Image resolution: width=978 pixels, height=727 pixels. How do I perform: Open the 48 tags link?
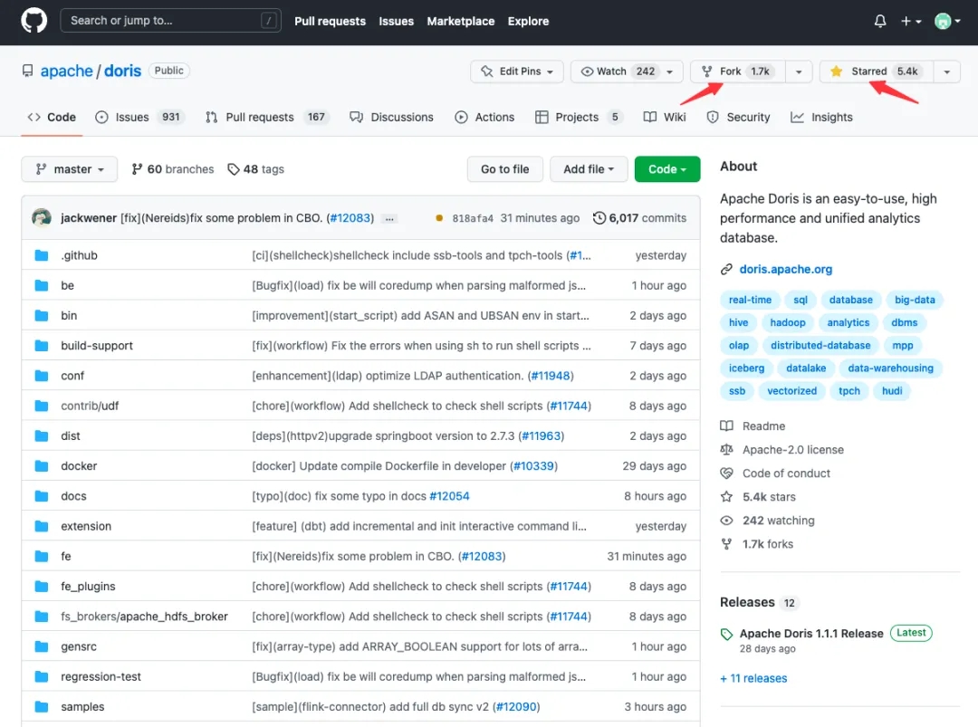[x=255, y=169]
